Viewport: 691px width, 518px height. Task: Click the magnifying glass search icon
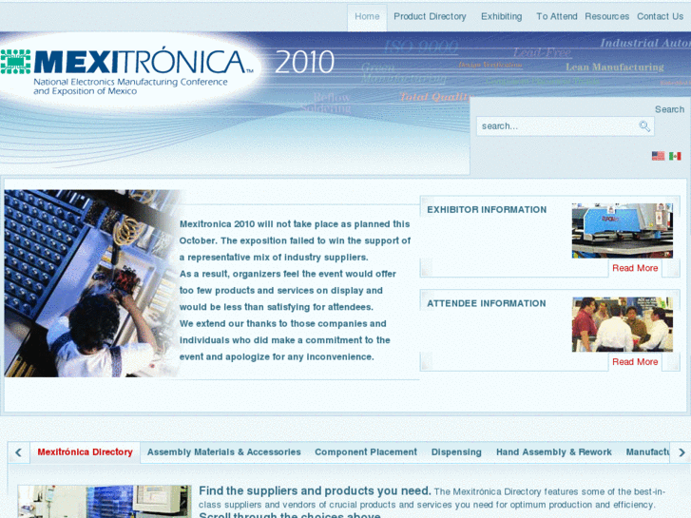tap(644, 126)
